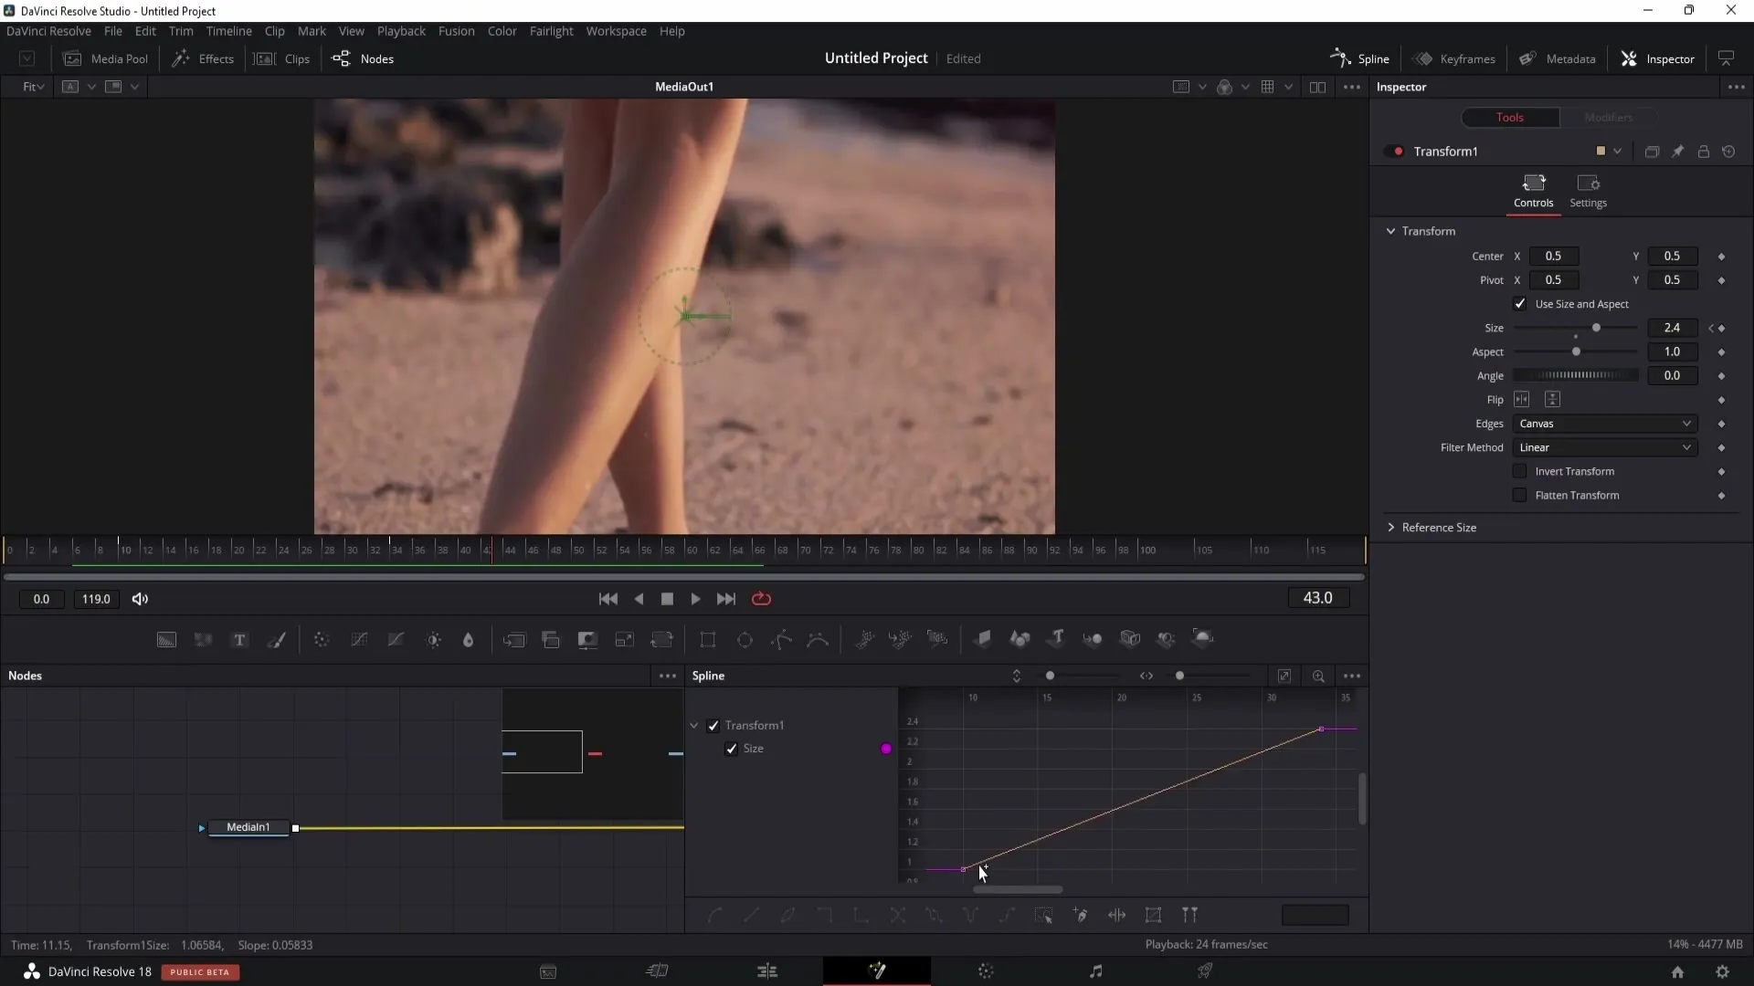
Task: Add an Ellipse mask tool
Action: pyautogui.click(x=745, y=640)
